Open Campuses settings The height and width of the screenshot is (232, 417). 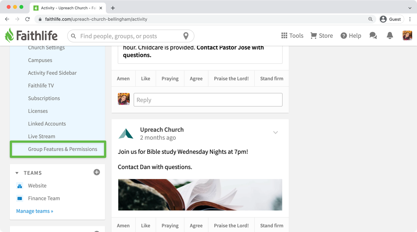[x=40, y=60]
